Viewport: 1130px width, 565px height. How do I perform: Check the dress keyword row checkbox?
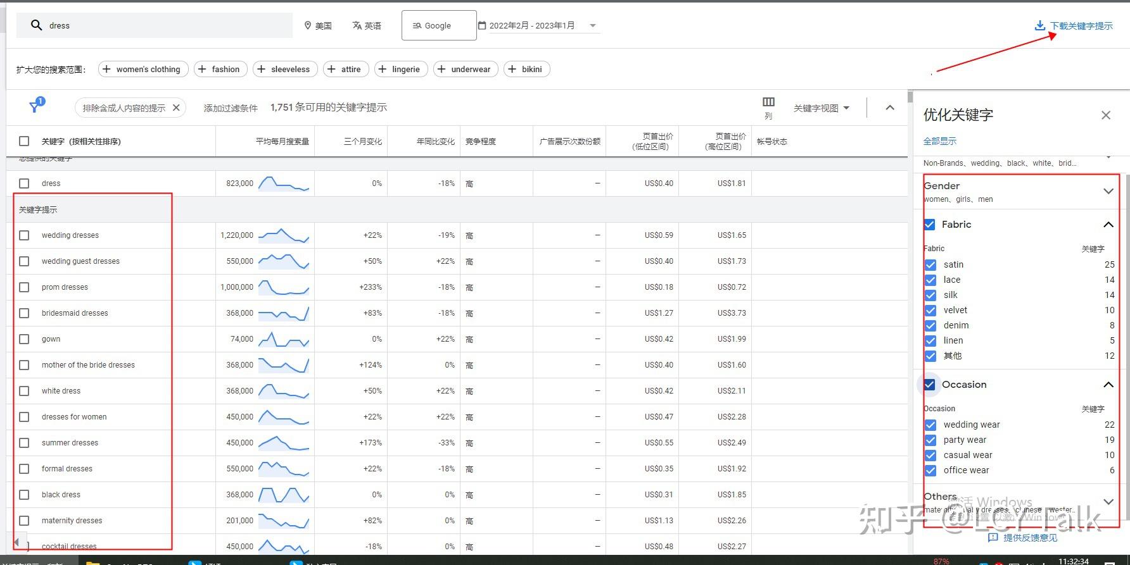click(24, 183)
